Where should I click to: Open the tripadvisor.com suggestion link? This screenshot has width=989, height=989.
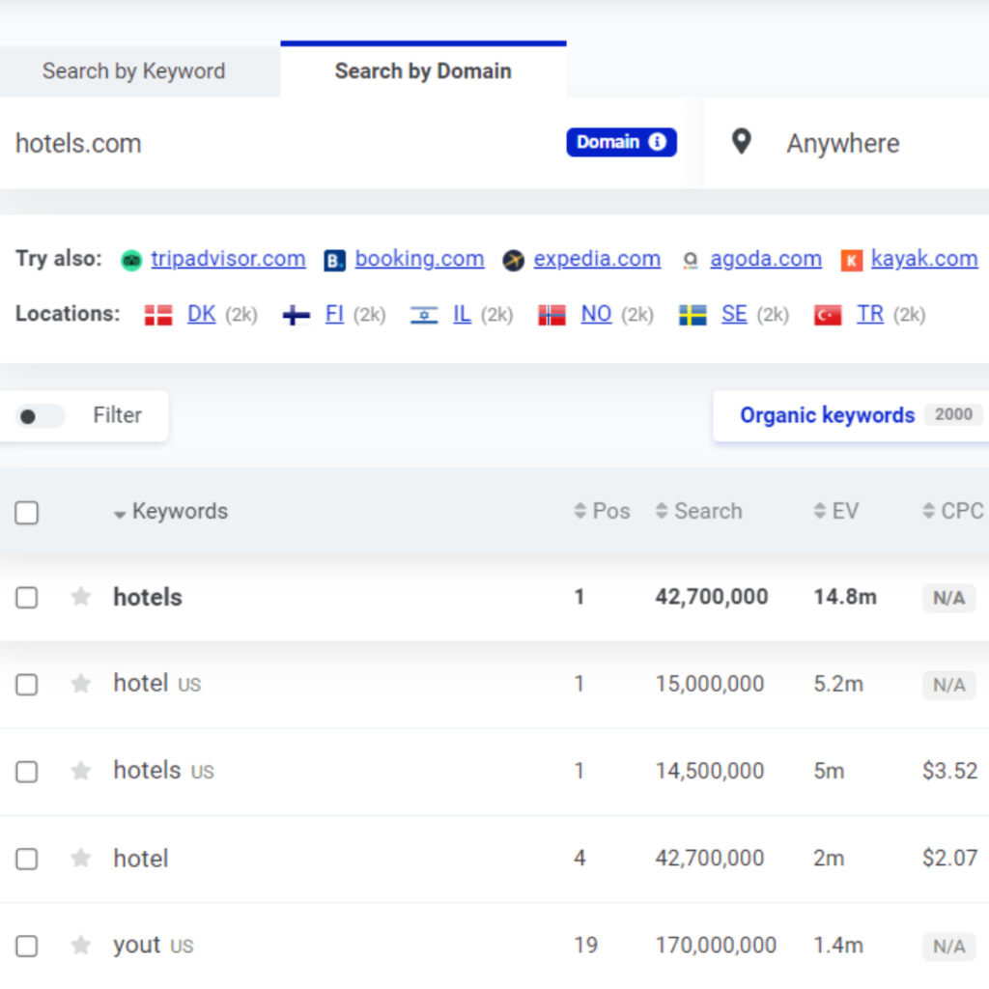click(x=228, y=259)
